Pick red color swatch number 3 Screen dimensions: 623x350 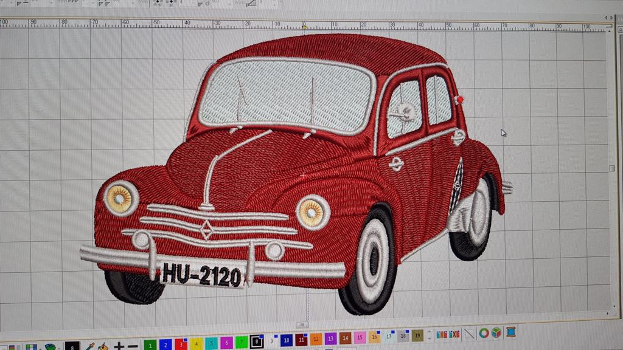(181, 344)
